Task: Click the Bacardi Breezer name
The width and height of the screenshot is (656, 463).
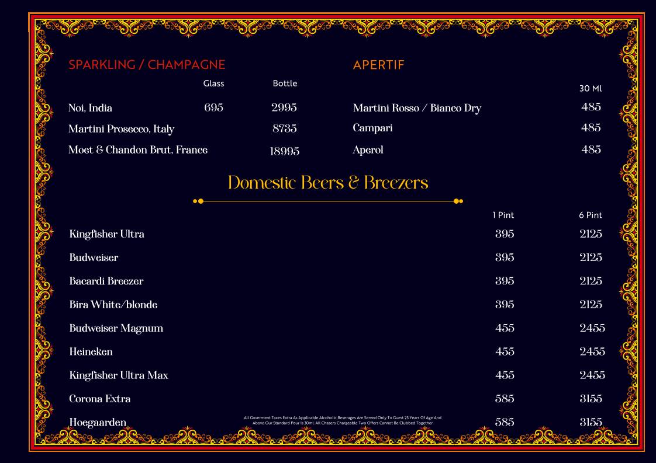Action: click(106, 281)
